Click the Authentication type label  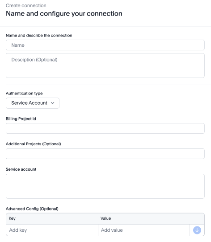click(x=24, y=94)
